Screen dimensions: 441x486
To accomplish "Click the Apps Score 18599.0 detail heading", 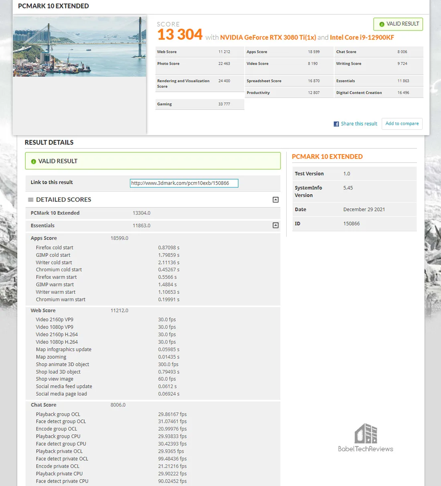I will point(153,238).
